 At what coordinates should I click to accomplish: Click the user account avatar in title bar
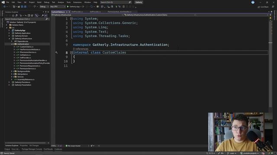point(253,2)
